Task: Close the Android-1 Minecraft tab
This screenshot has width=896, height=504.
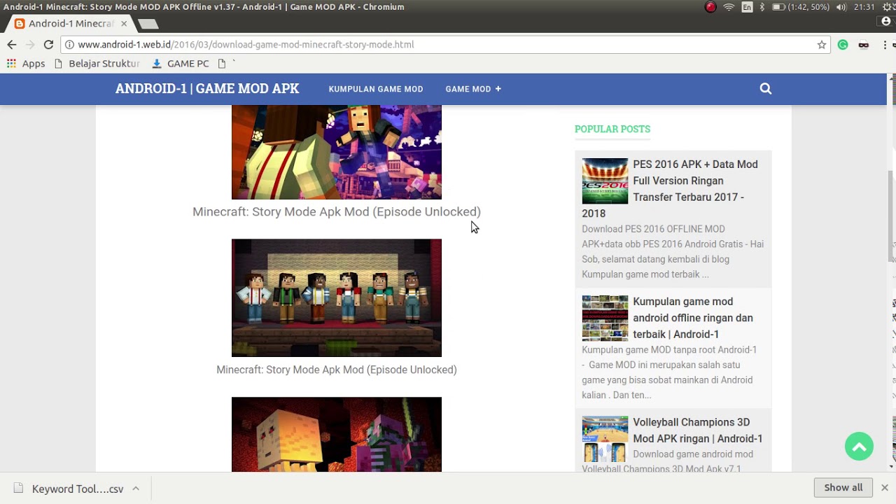Action: tap(124, 23)
